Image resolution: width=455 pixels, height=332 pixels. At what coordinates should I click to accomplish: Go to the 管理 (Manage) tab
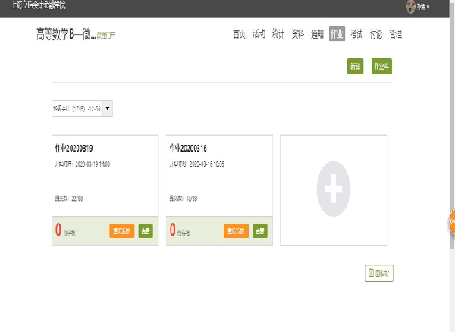395,34
